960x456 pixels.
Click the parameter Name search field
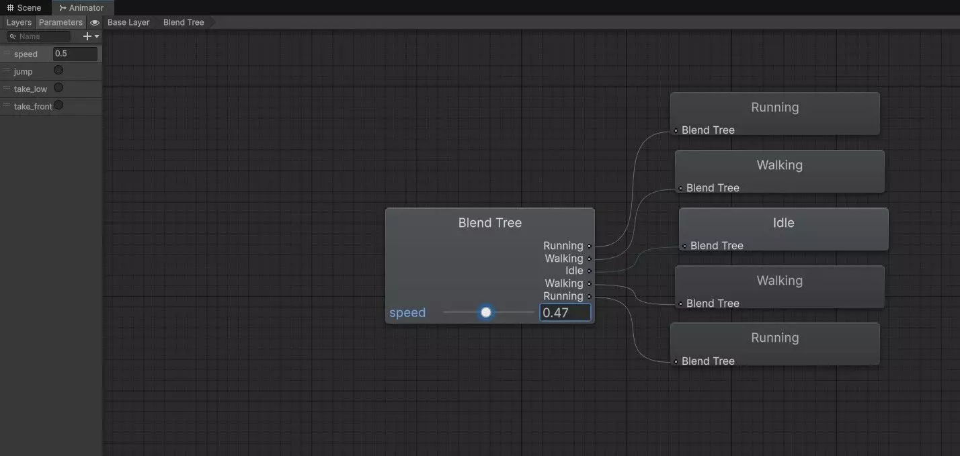(38, 36)
